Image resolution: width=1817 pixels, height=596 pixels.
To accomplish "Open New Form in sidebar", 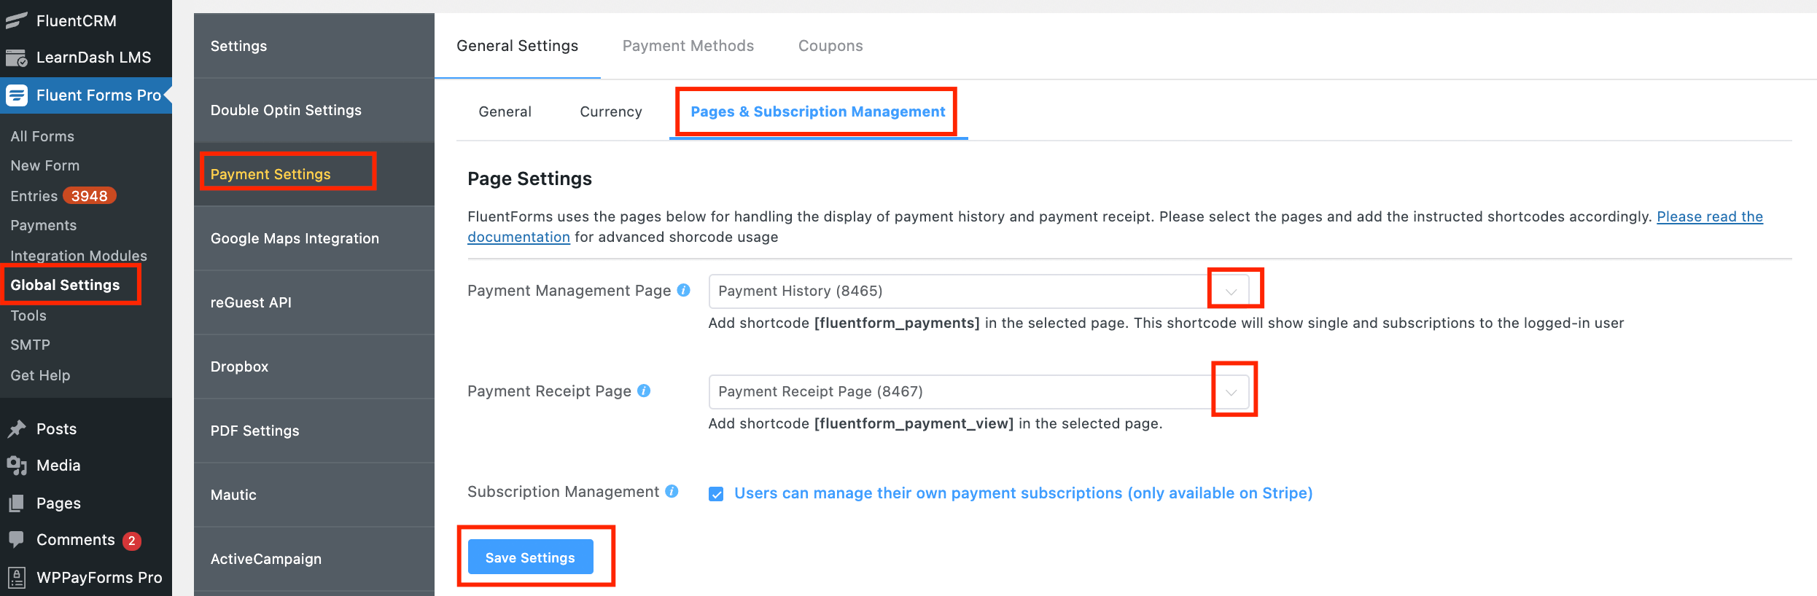I will [44, 165].
